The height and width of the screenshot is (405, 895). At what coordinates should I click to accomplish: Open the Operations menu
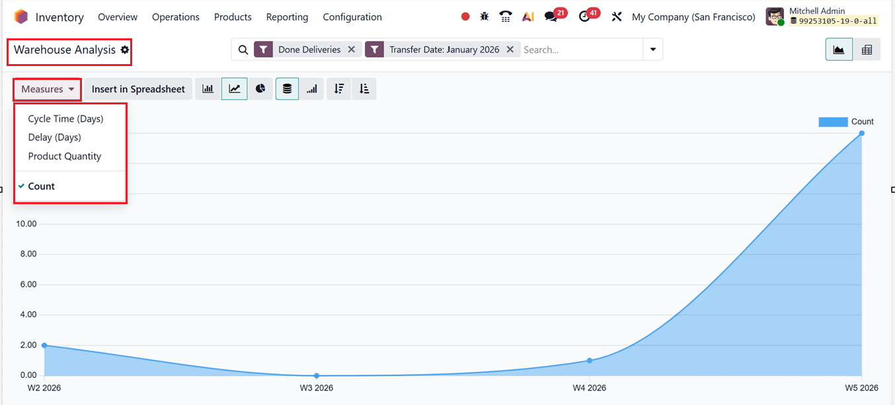(176, 17)
